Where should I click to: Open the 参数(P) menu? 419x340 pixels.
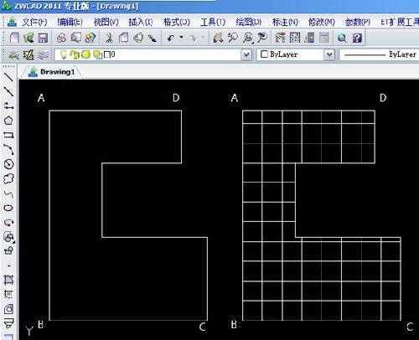[358, 22]
